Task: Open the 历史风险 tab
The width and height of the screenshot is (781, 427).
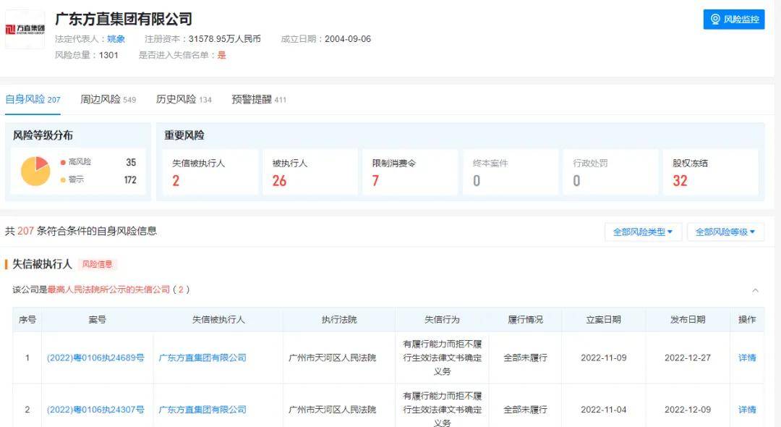Action: 184,99
